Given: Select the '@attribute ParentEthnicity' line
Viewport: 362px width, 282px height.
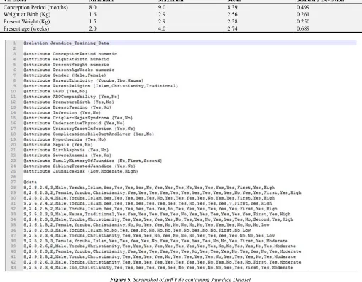Looking at the screenshot, I should point(84,80).
